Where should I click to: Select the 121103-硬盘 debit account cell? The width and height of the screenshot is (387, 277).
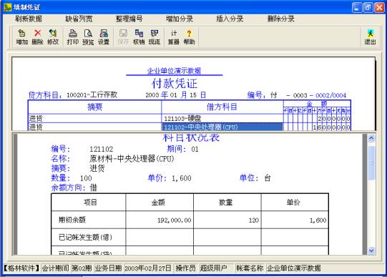point(222,119)
